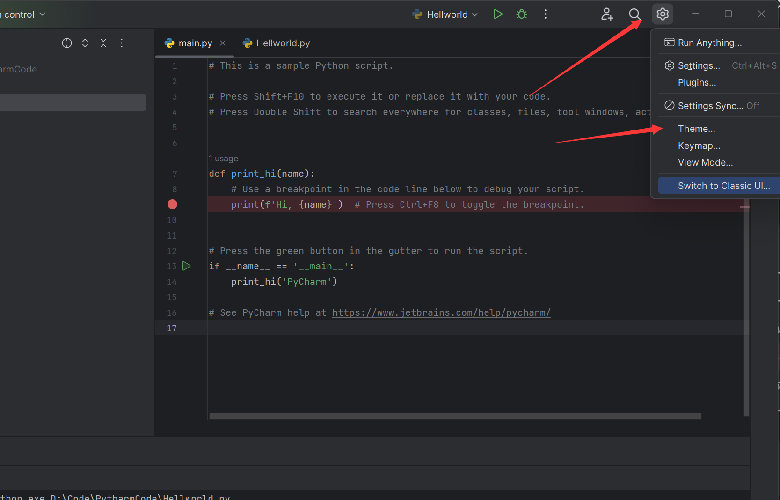Image resolution: width=780 pixels, height=500 pixels.
Task: Switch to the Hellworld.py tab
Action: click(x=276, y=43)
